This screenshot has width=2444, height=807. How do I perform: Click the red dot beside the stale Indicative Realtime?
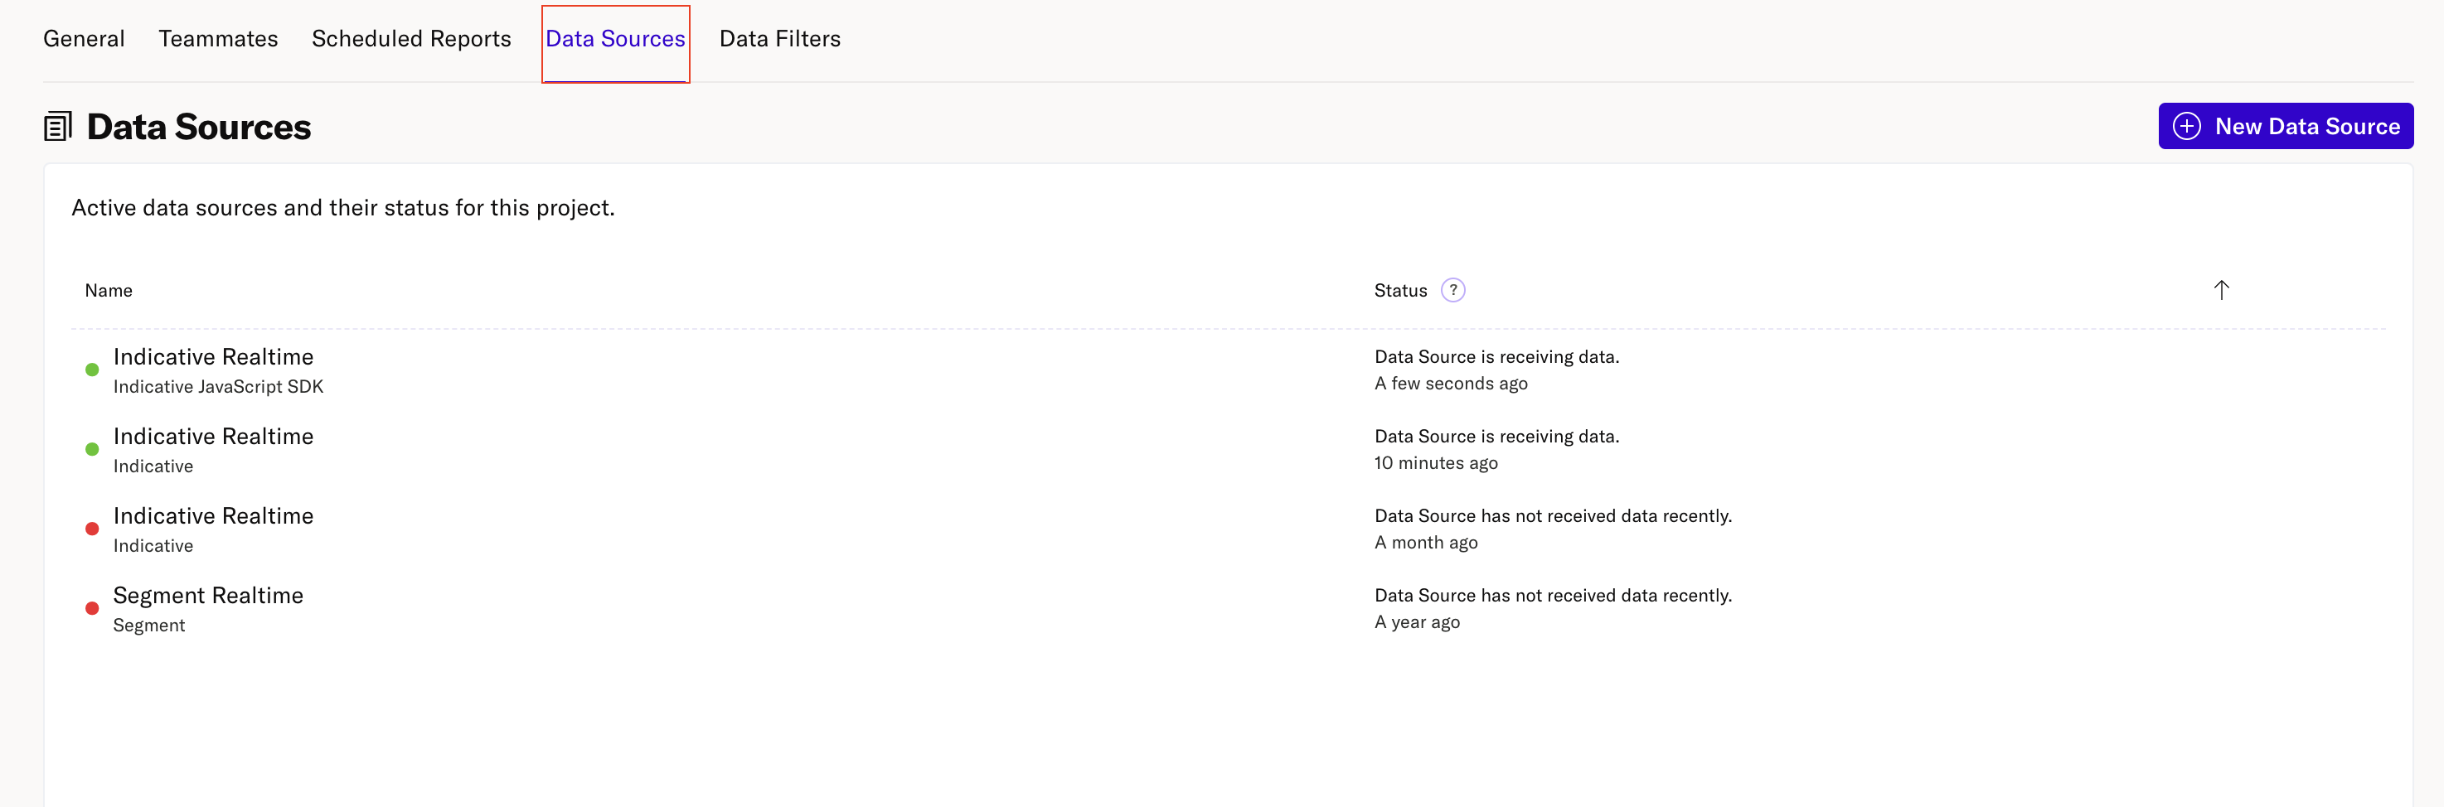click(x=92, y=529)
